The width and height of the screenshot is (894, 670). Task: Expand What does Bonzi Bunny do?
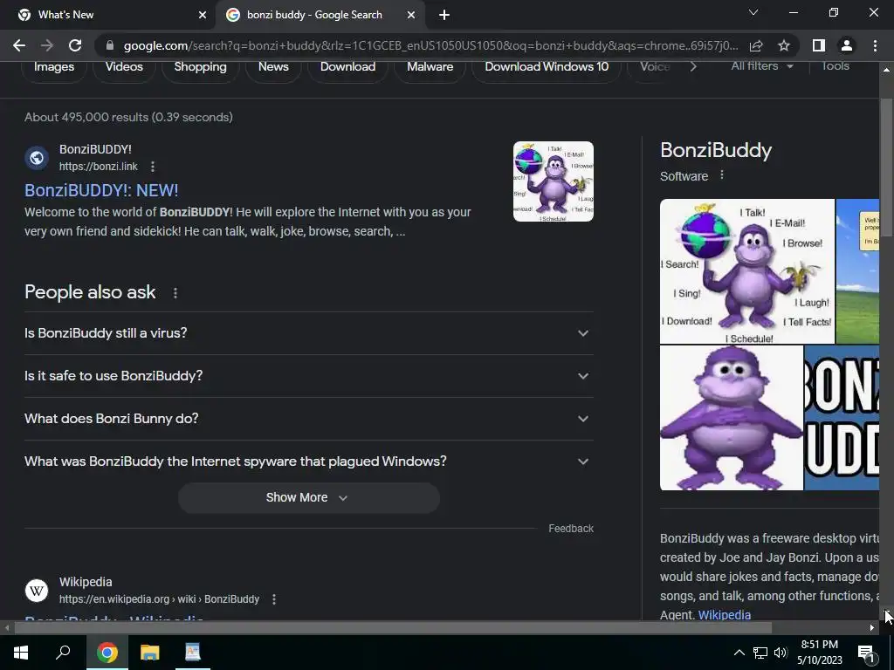(x=308, y=419)
